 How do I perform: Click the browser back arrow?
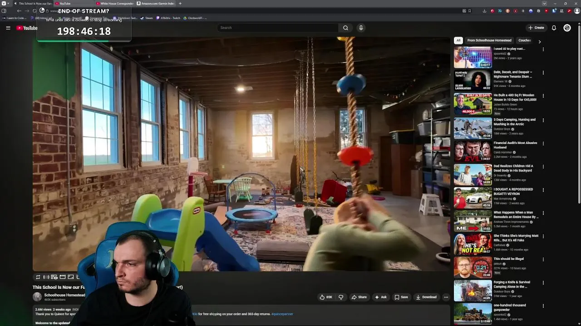pyautogui.click(x=19, y=11)
